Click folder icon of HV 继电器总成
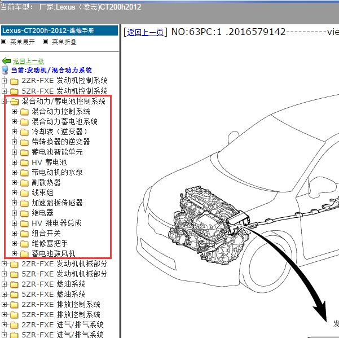 24,223
